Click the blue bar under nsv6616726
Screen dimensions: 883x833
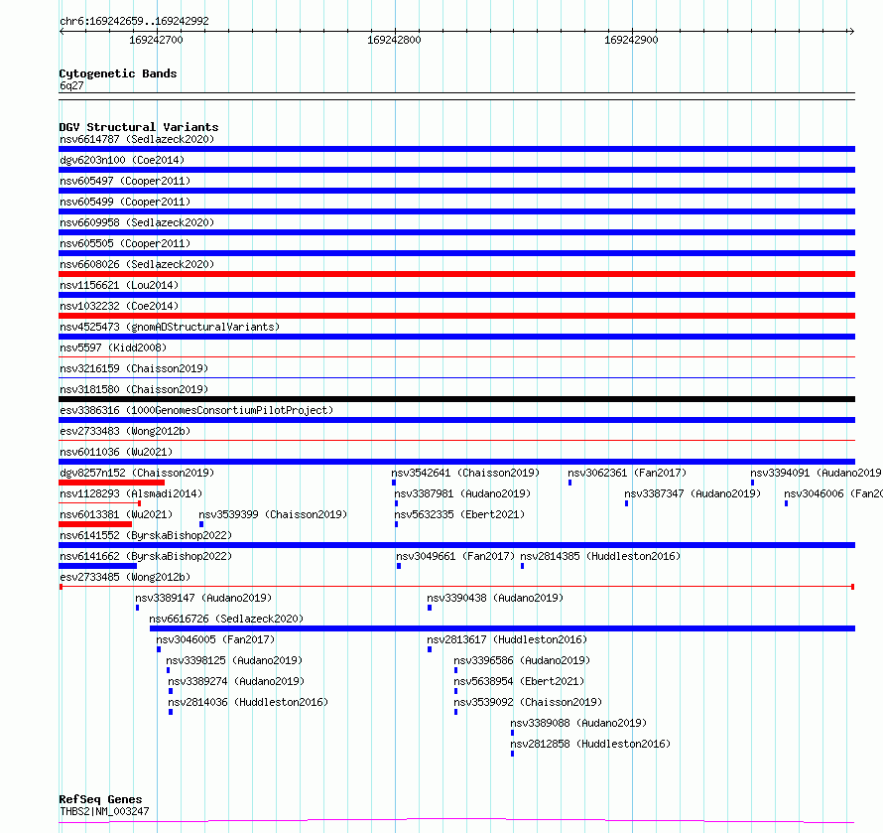tap(502, 628)
